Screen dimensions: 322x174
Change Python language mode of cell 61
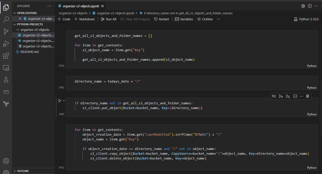(x=312, y=168)
